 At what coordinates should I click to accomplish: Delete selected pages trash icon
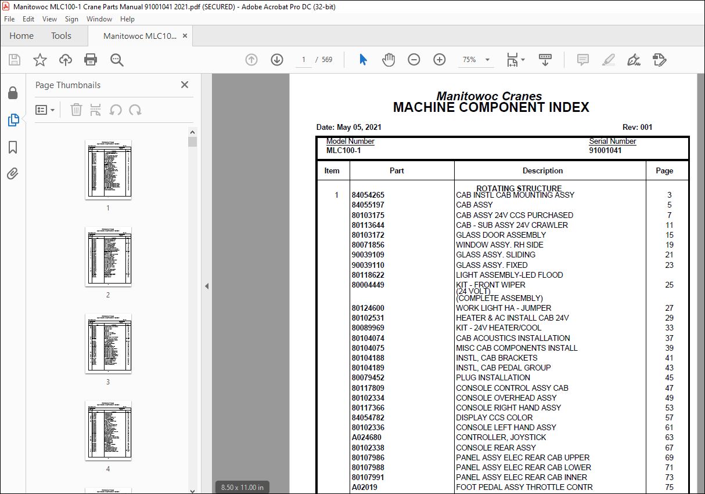point(76,110)
